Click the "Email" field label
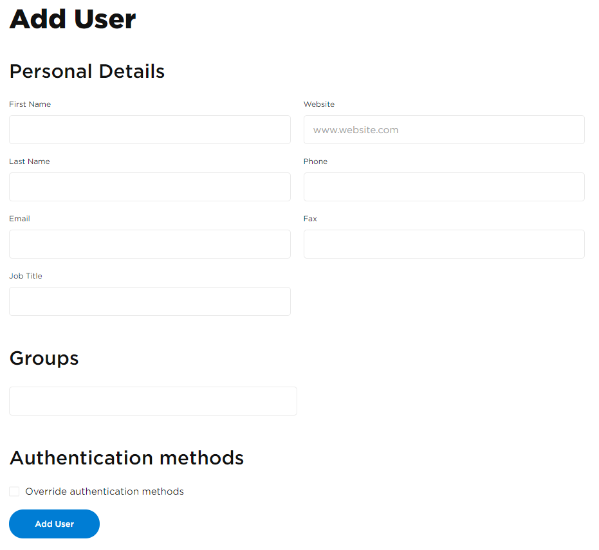Viewport: 599px width, 550px height. pyautogui.click(x=19, y=219)
